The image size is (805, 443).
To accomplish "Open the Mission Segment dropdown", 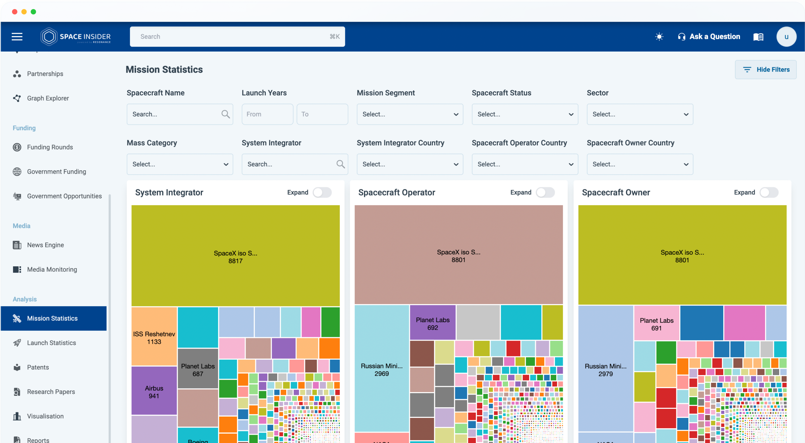I will 410,114.
